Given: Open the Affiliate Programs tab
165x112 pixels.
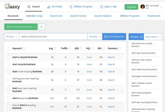Looking at the screenshot, I should point(130,16).
